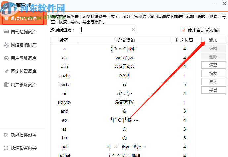Image resolution: width=228 pixels, height=157 pixels.
Task: Switch to 网络细胞词库 tab
Action: (23, 45)
